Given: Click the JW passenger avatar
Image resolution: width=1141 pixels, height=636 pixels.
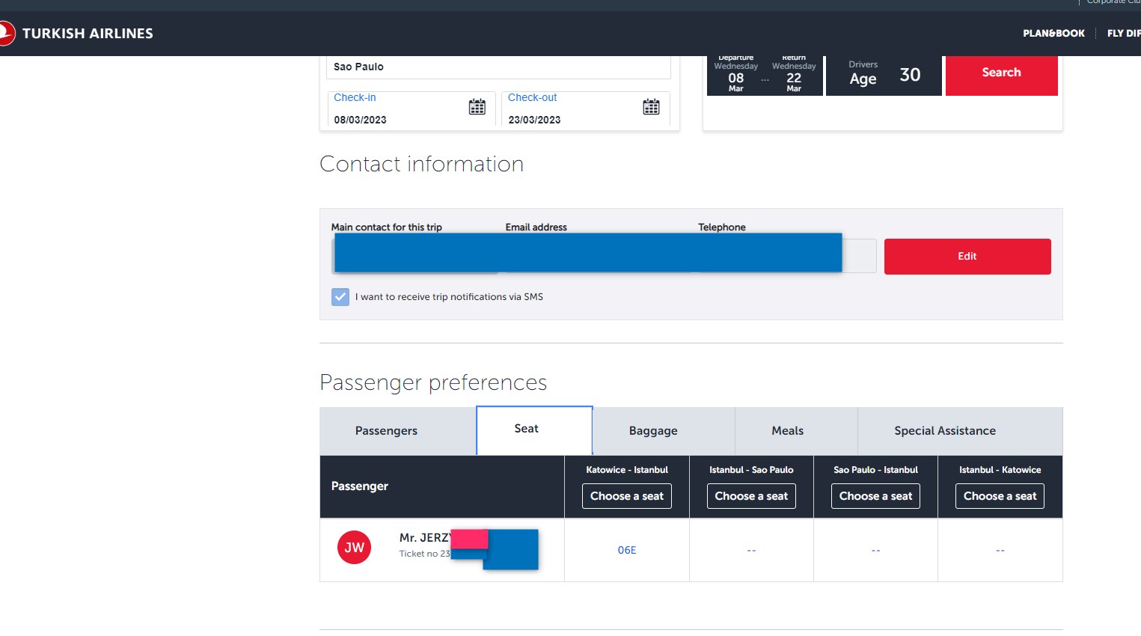Looking at the screenshot, I should [x=354, y=548].
